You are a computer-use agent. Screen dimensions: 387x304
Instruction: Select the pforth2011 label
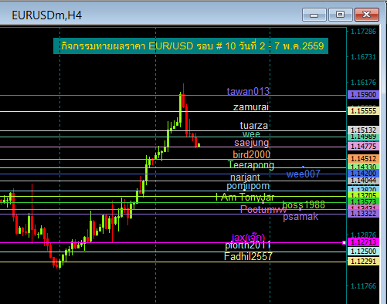click(x=248, y=245)
